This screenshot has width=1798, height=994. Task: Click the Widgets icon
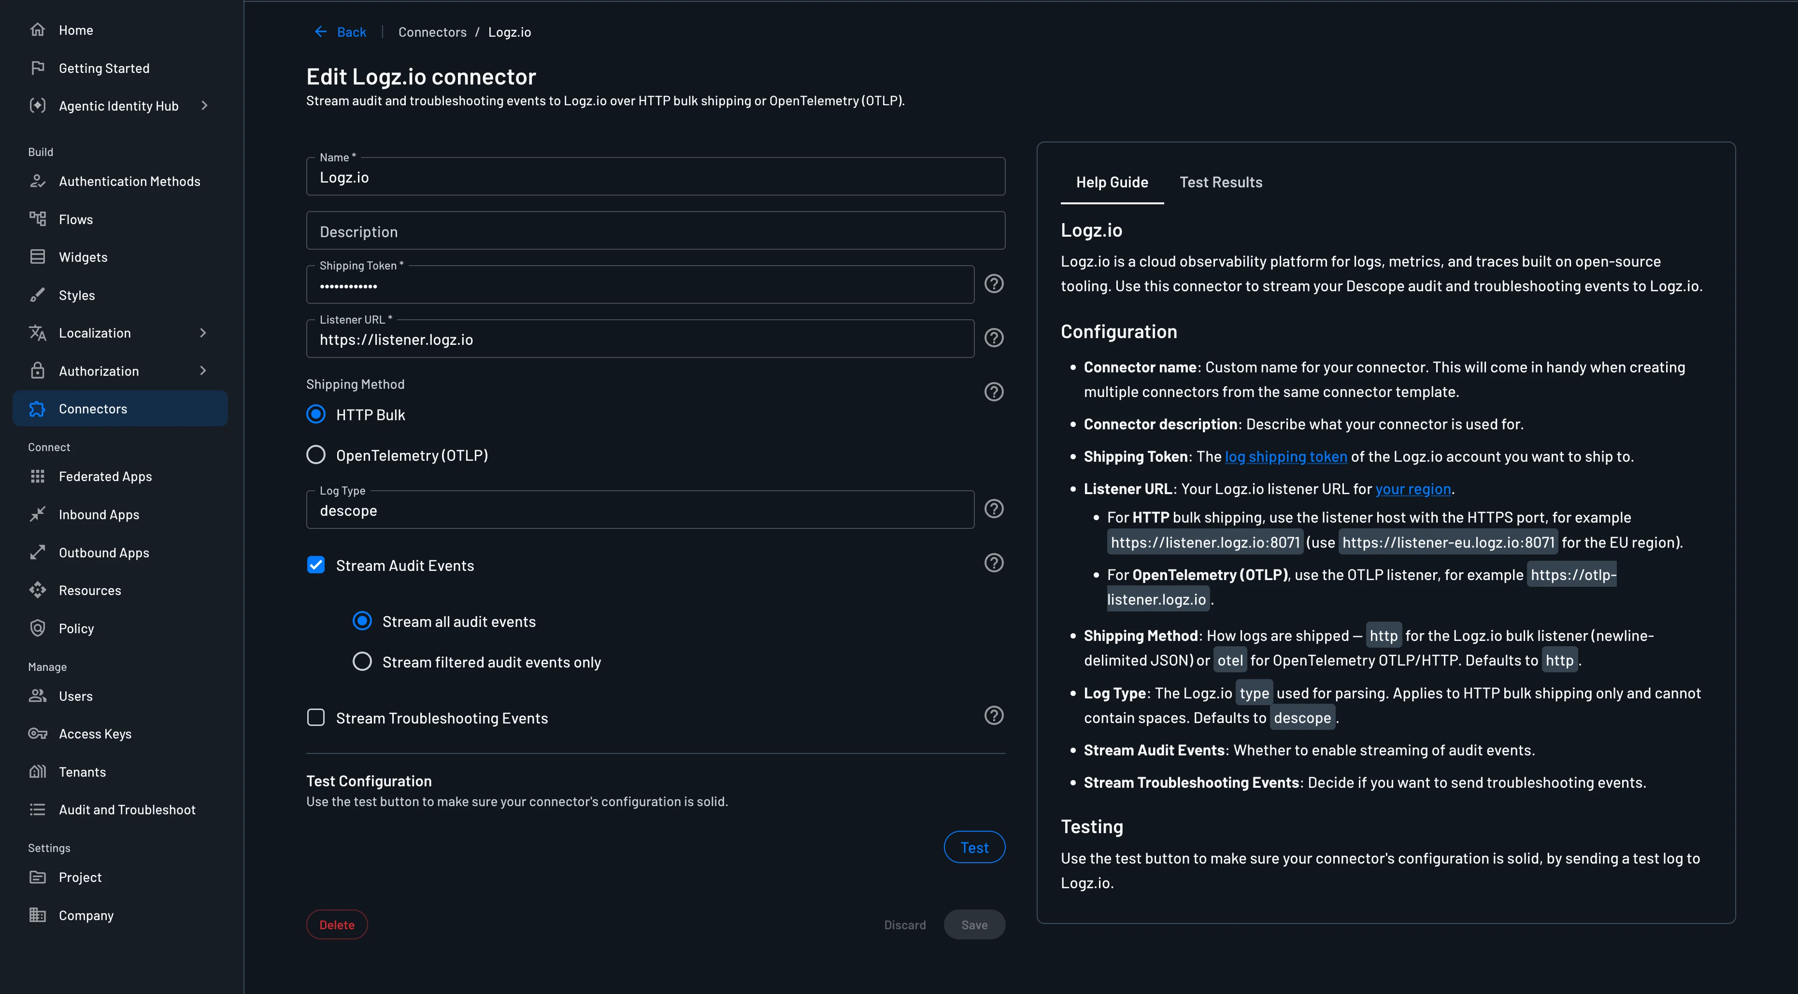(38, 257)
